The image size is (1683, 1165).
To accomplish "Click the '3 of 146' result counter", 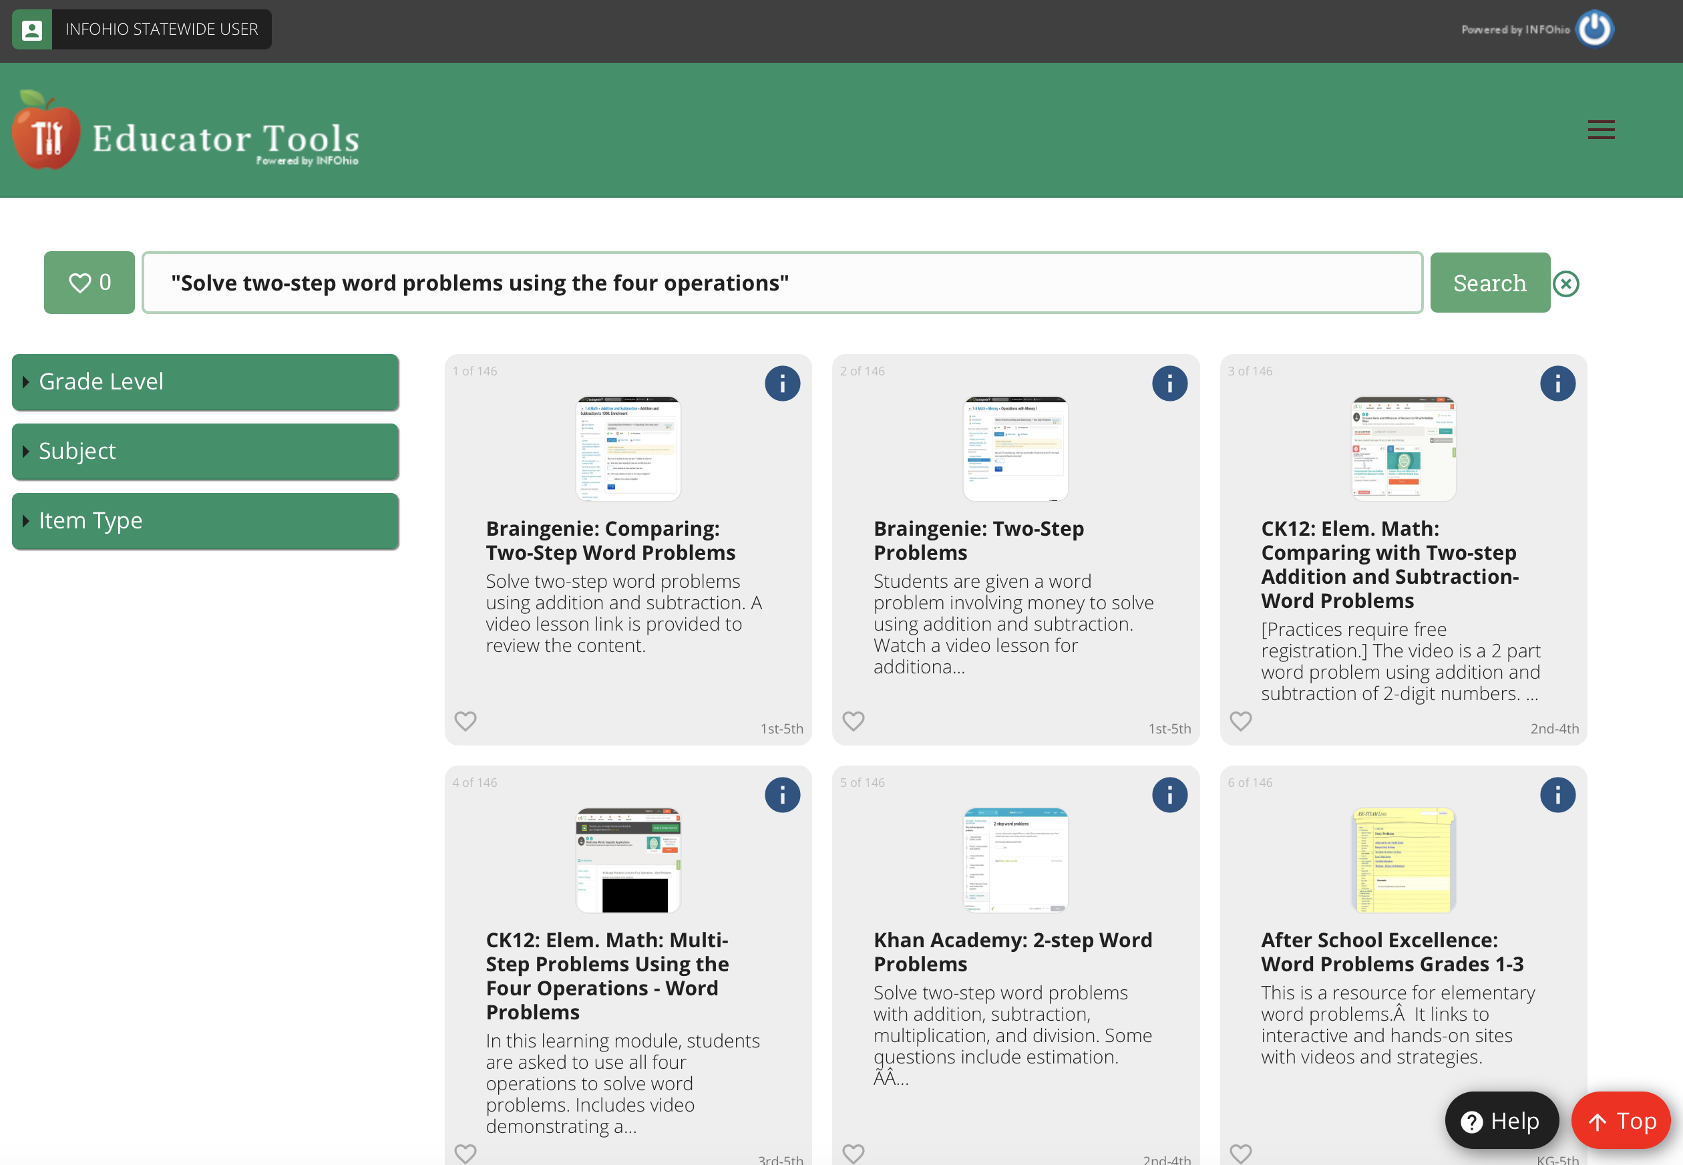I will click(x=1250, y=371).
